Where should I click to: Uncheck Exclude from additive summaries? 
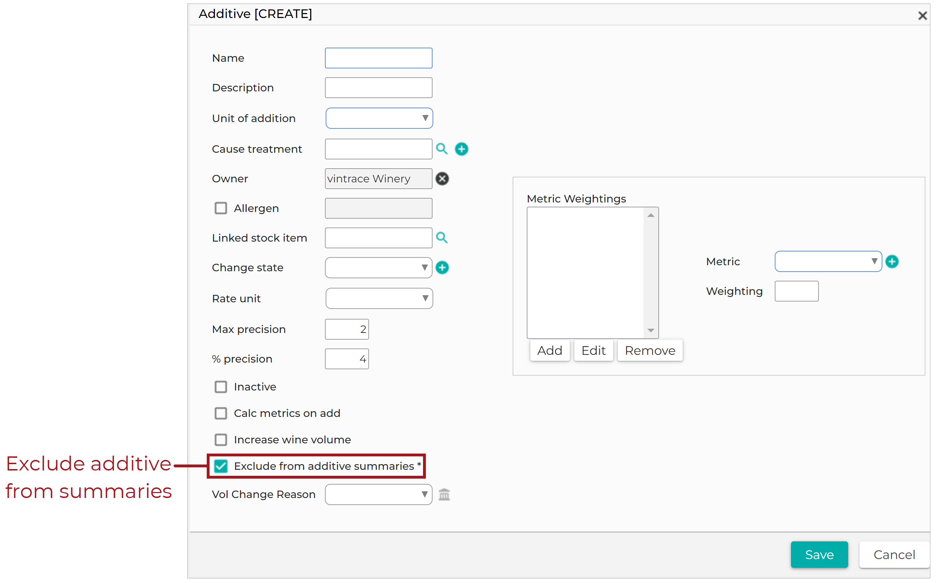221,466
